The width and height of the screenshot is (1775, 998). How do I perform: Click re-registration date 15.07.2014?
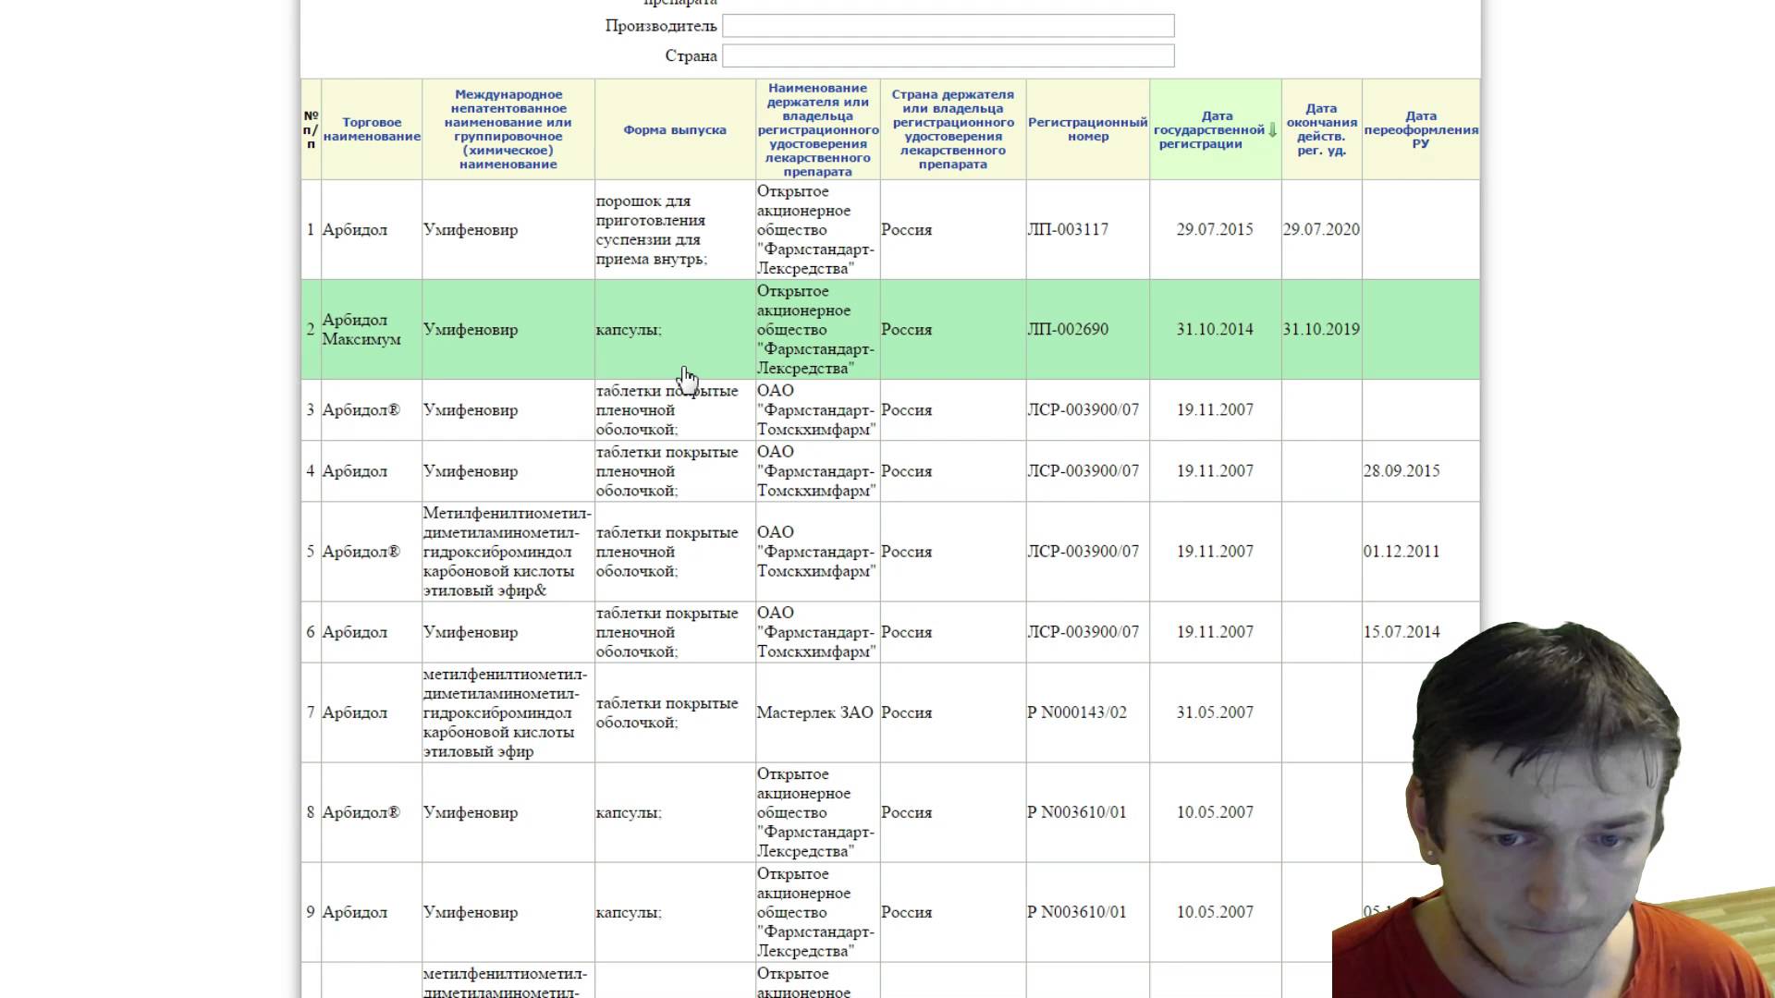1402,632
